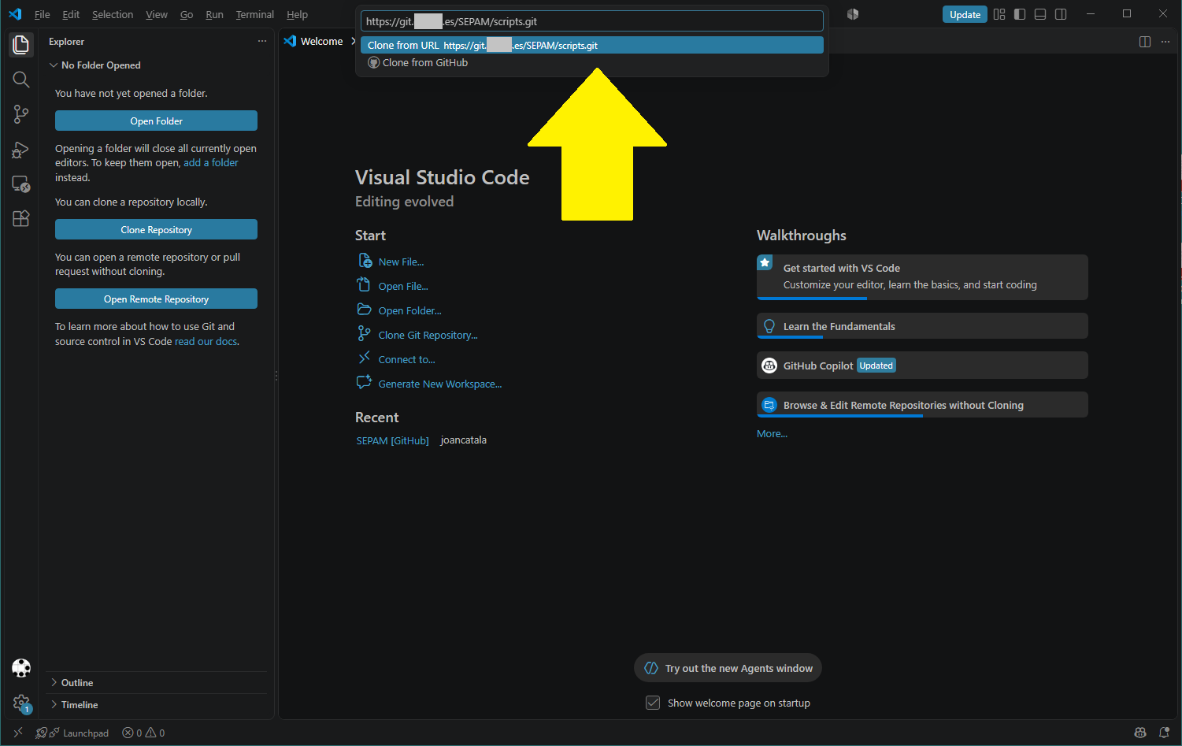Screen dimensions: 1182x746
Task: Toggle the bottom Panel visibility
Action: click(1040, 14)
